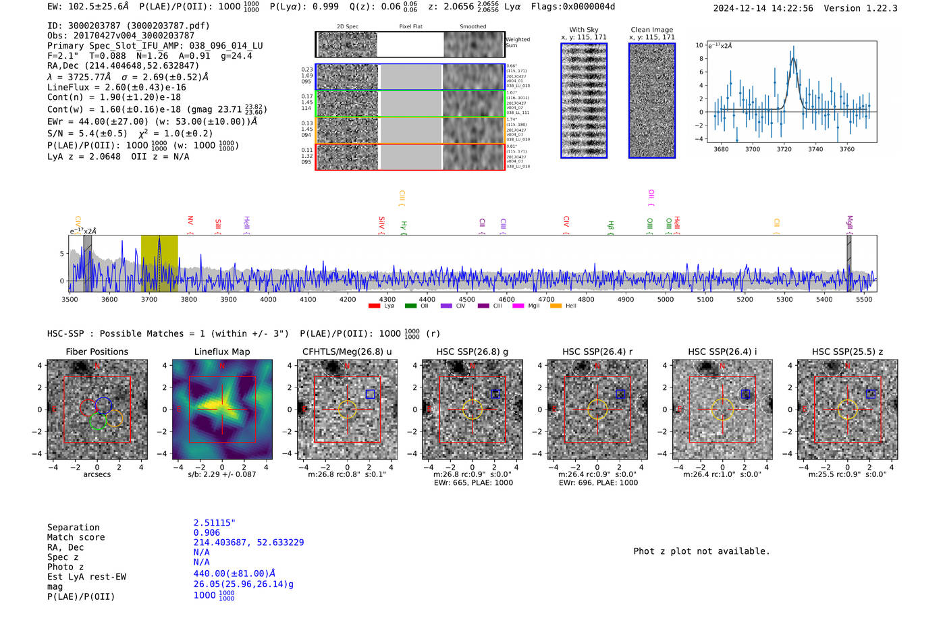Click the CIII dark purple legend swatch
Viewport: 945px width, 643px height.
(x=483, y=306)
